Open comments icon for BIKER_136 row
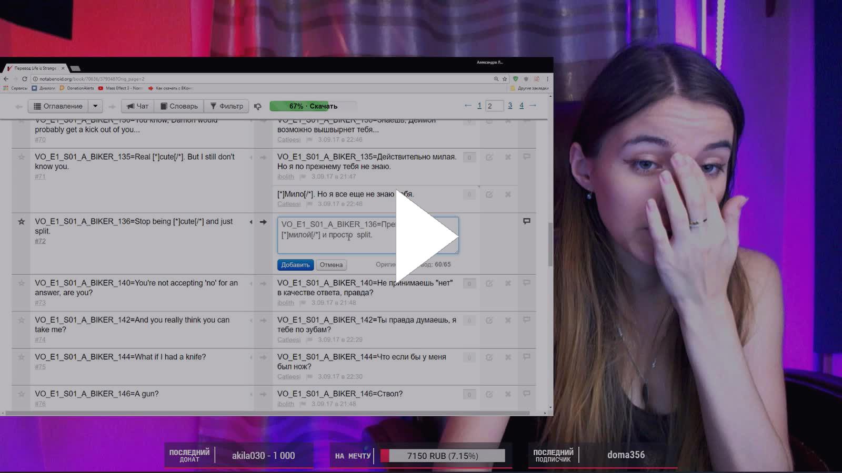The width and height of the screenshot is (842, 473). [527, 221]
